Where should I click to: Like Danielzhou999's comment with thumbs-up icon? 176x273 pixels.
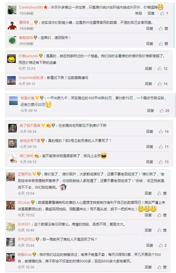162,13
